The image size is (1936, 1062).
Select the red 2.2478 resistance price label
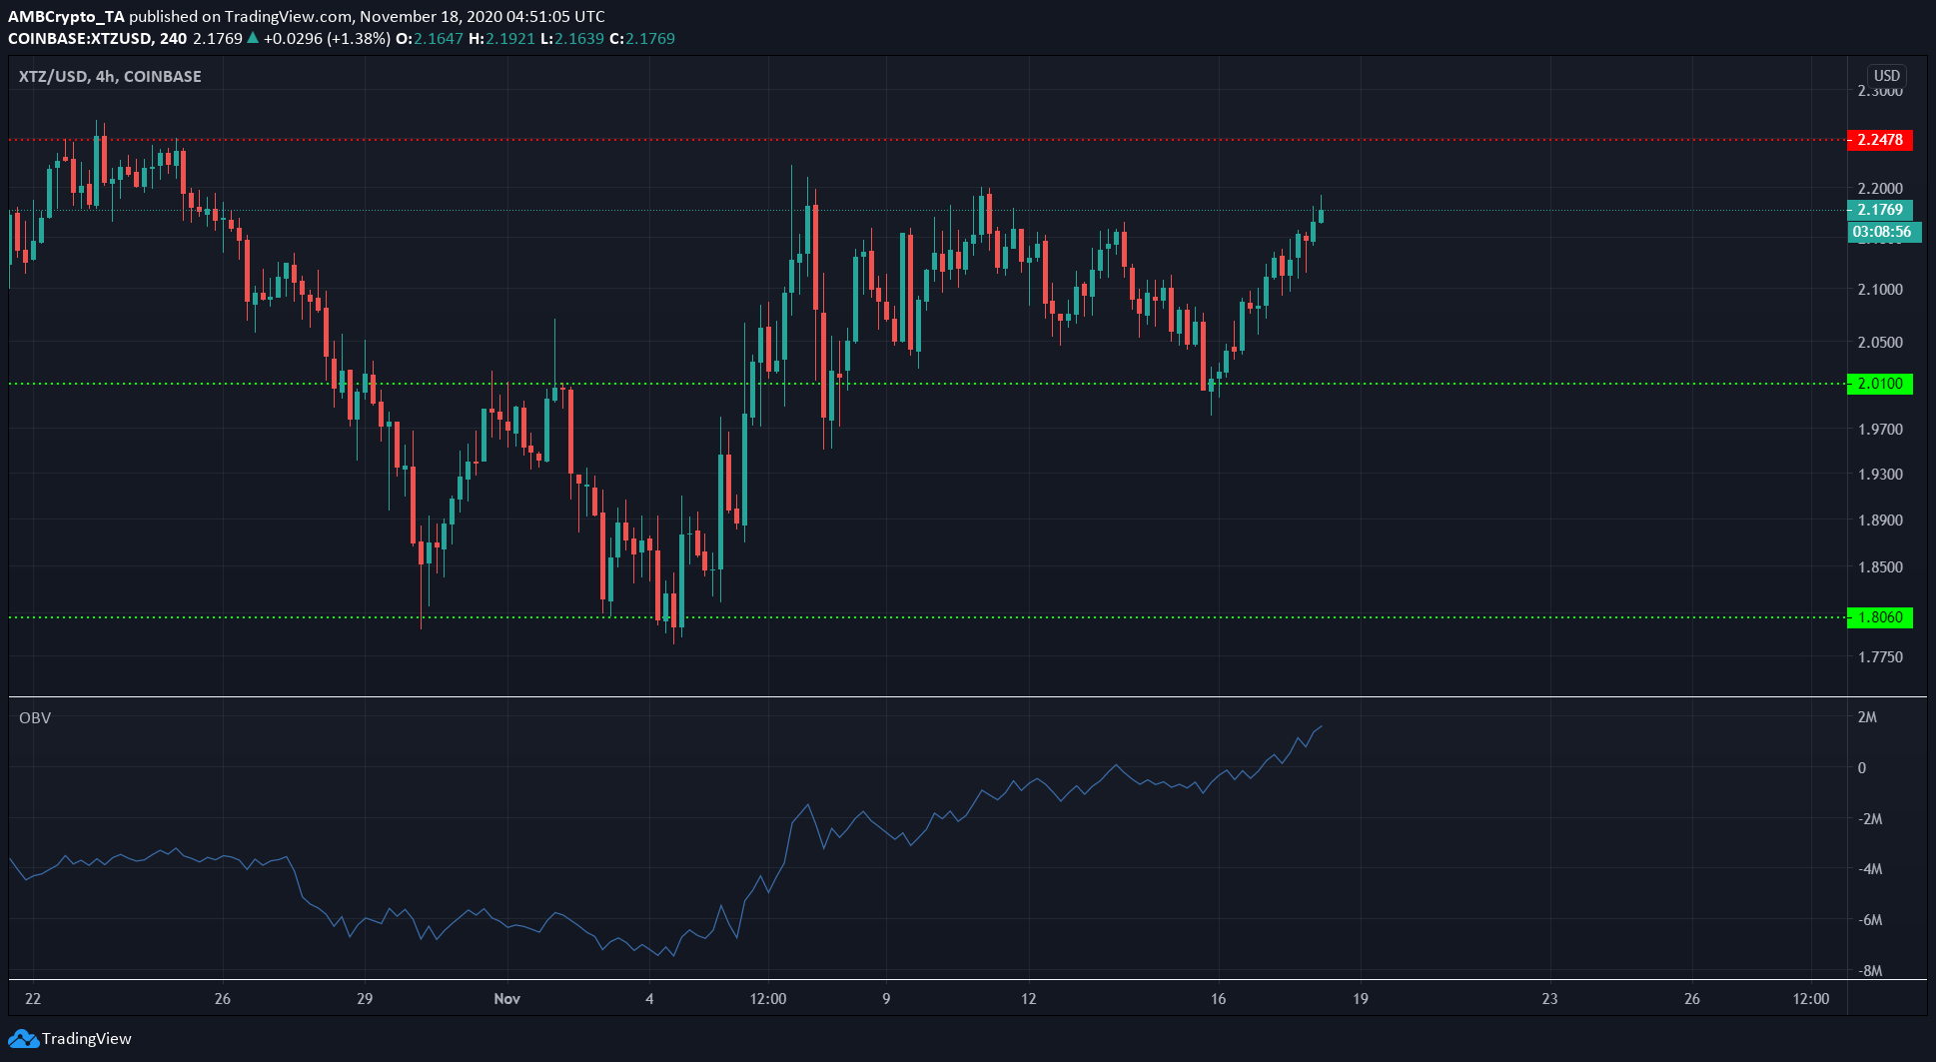point(1879,140)
